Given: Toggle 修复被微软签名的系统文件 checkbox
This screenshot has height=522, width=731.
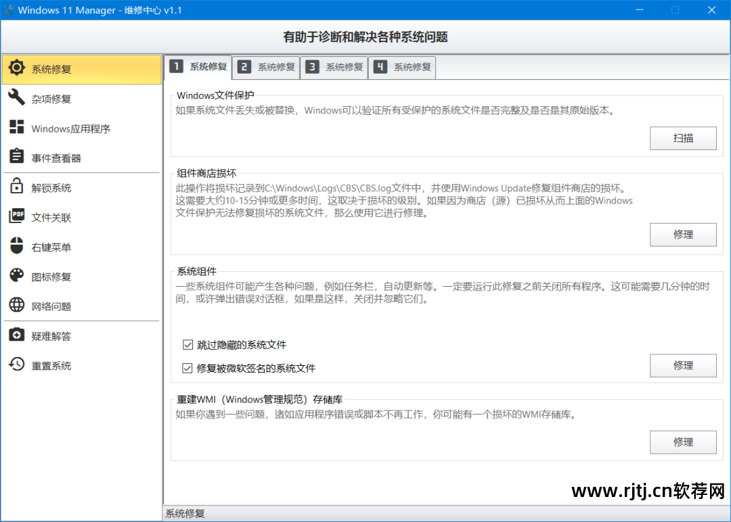Looking at the screenshot, I should pos(187,369).
